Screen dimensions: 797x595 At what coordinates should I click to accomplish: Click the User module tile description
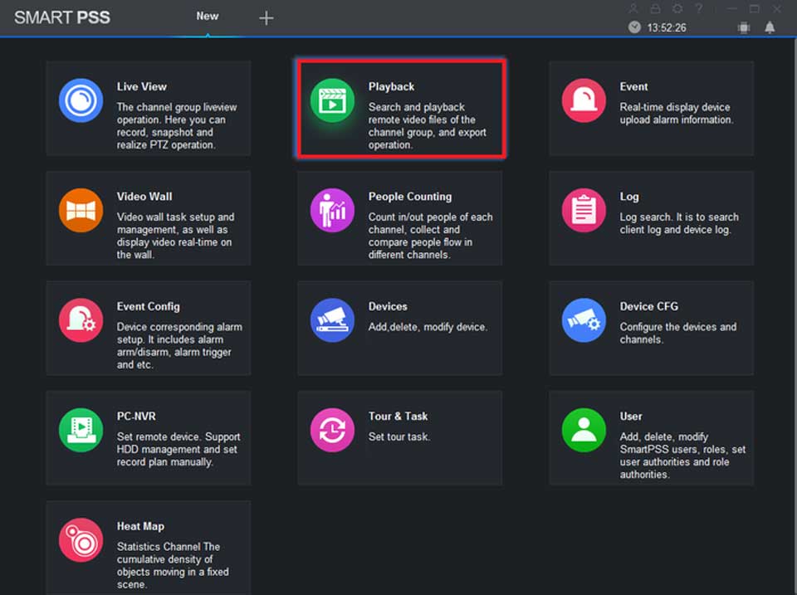(x=682, y=456)
